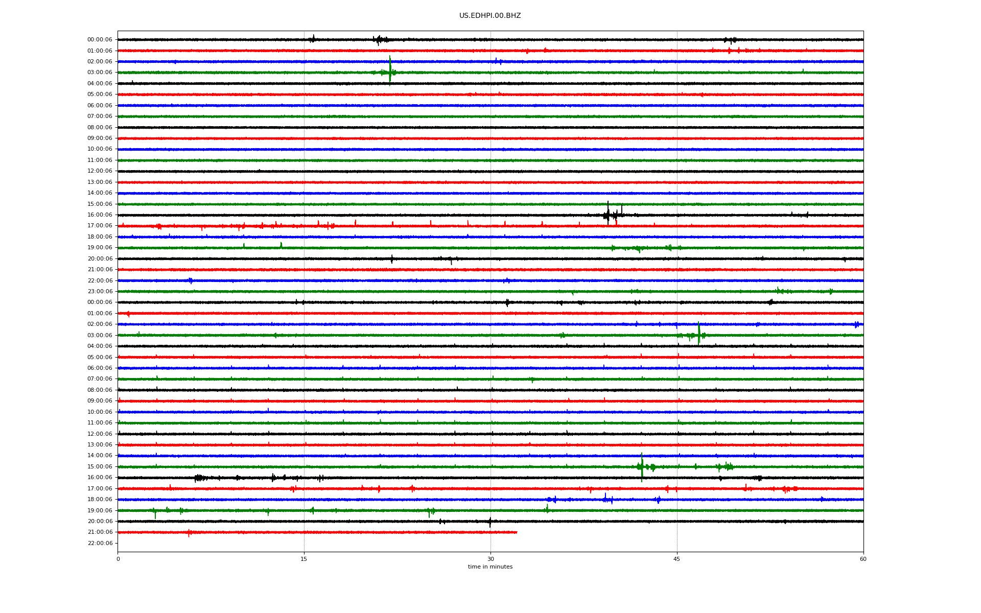
Task: Click the x-axis tick label 60
Action: [863, 559]
